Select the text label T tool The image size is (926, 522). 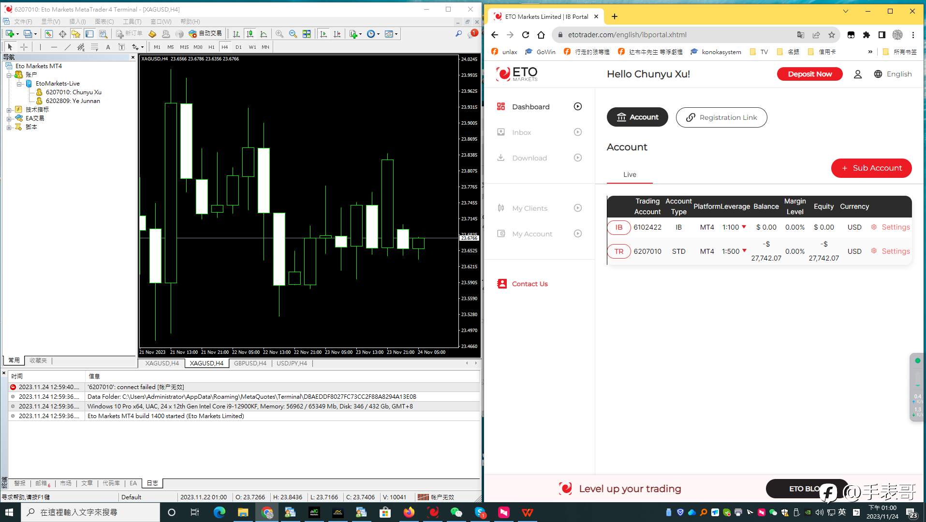point(121,47)
